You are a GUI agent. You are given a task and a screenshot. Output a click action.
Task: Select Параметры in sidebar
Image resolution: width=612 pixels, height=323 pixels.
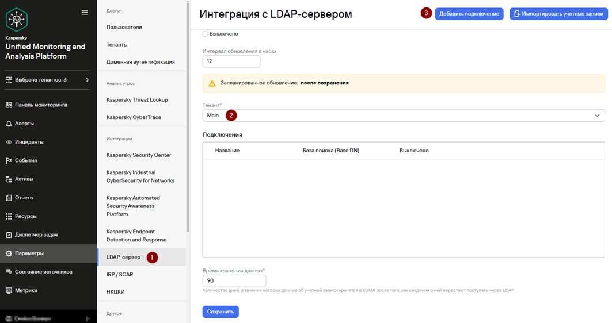(48, 253)
